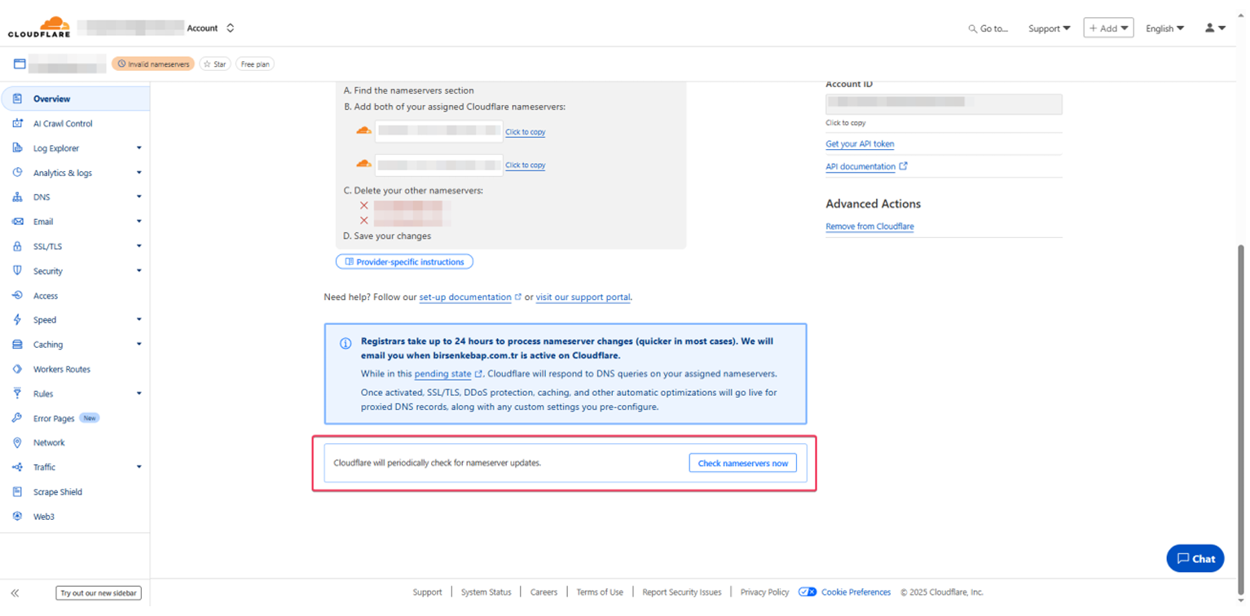Open the Overview page
Image resolution: width=1250 pixels, height=616 pixels.
click(x=76, y=99)
